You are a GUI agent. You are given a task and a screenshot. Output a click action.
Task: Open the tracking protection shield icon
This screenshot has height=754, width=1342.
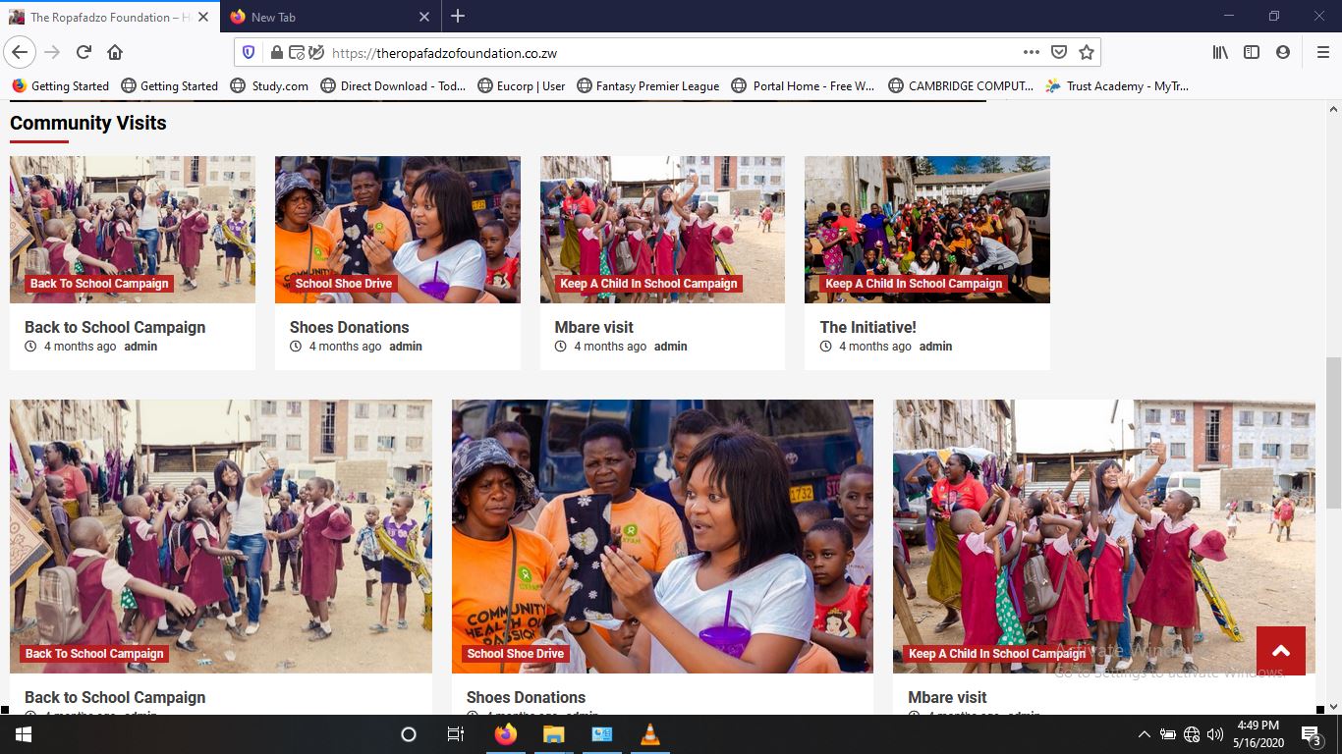point(249,52)
